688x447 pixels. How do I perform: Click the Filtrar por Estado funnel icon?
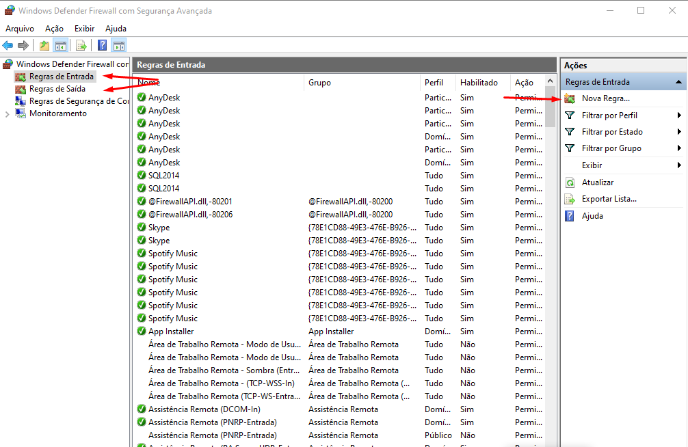570,132
